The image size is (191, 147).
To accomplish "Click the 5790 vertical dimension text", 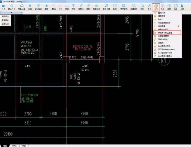I will click(x=138, y=33).
